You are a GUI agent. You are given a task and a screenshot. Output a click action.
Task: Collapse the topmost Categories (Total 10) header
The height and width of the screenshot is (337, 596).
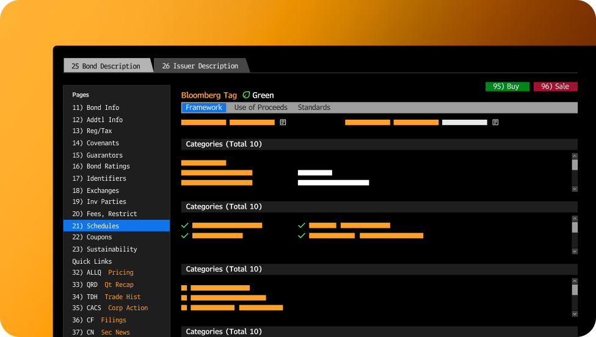tap(223, 144)
